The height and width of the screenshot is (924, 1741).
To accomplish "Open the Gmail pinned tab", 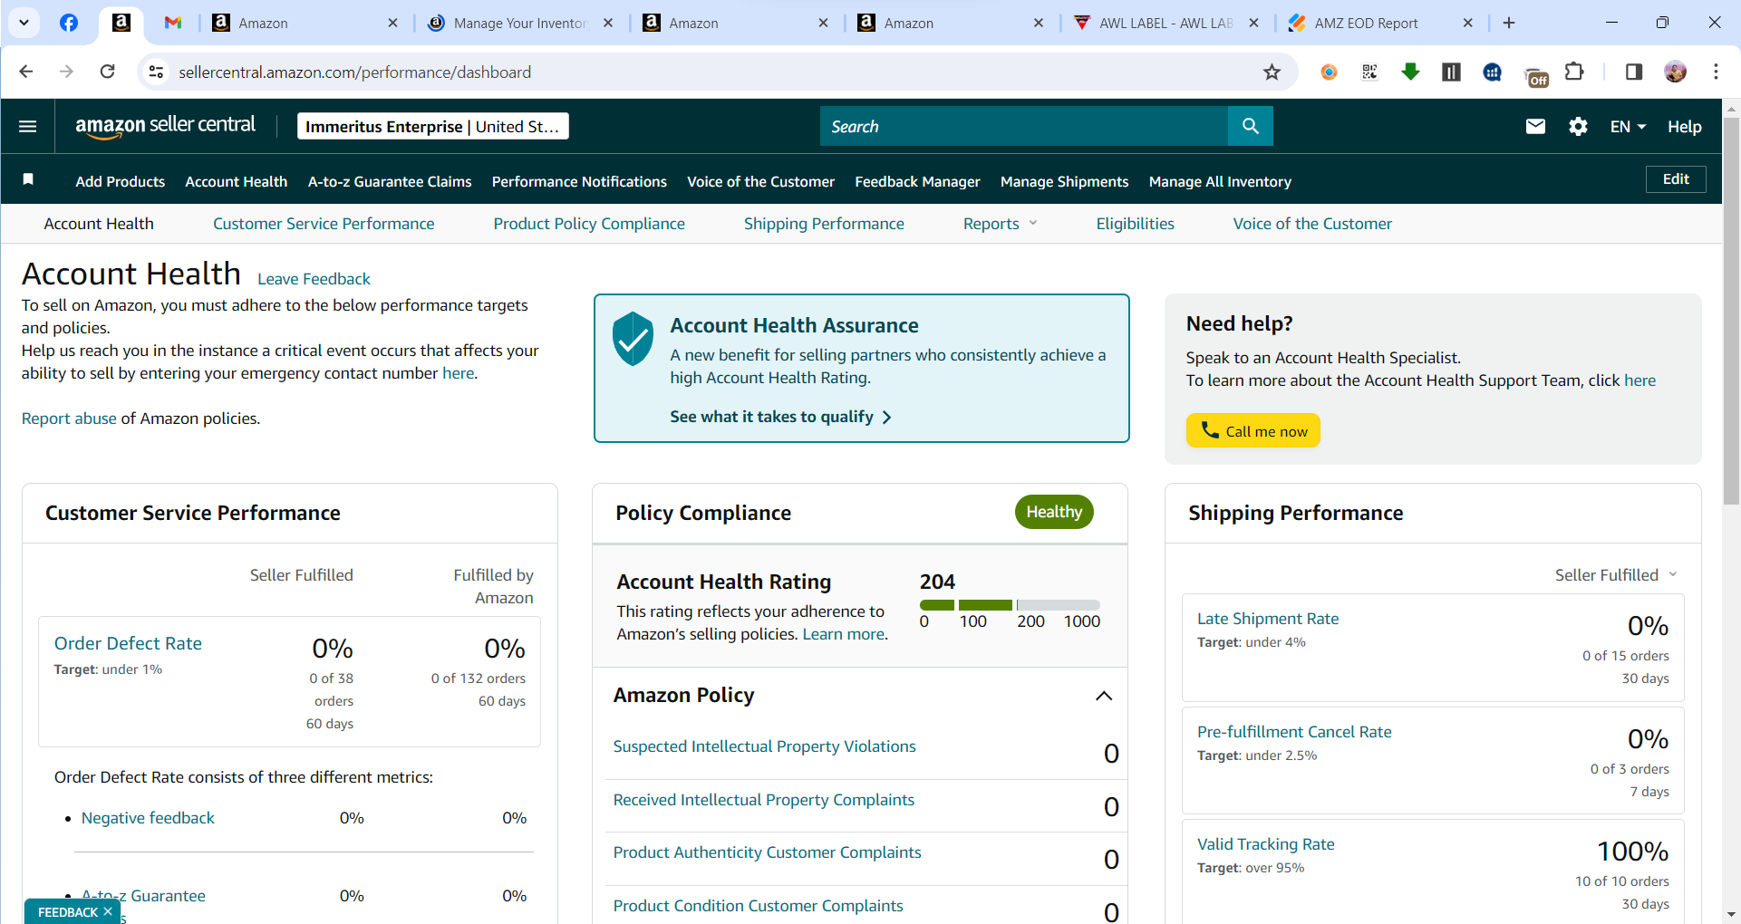I will pyautogui.click(x=173, y=23).
